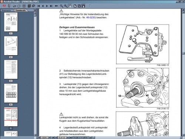Click the toolbar icon right of the Adobe logo
The image size is (185, 139).
coord(9,6)
